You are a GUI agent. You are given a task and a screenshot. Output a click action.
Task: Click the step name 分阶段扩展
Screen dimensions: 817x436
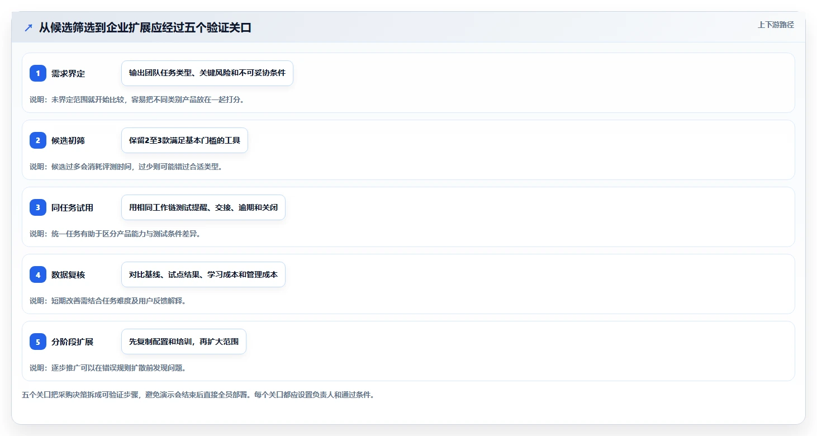tap(73, 342)
